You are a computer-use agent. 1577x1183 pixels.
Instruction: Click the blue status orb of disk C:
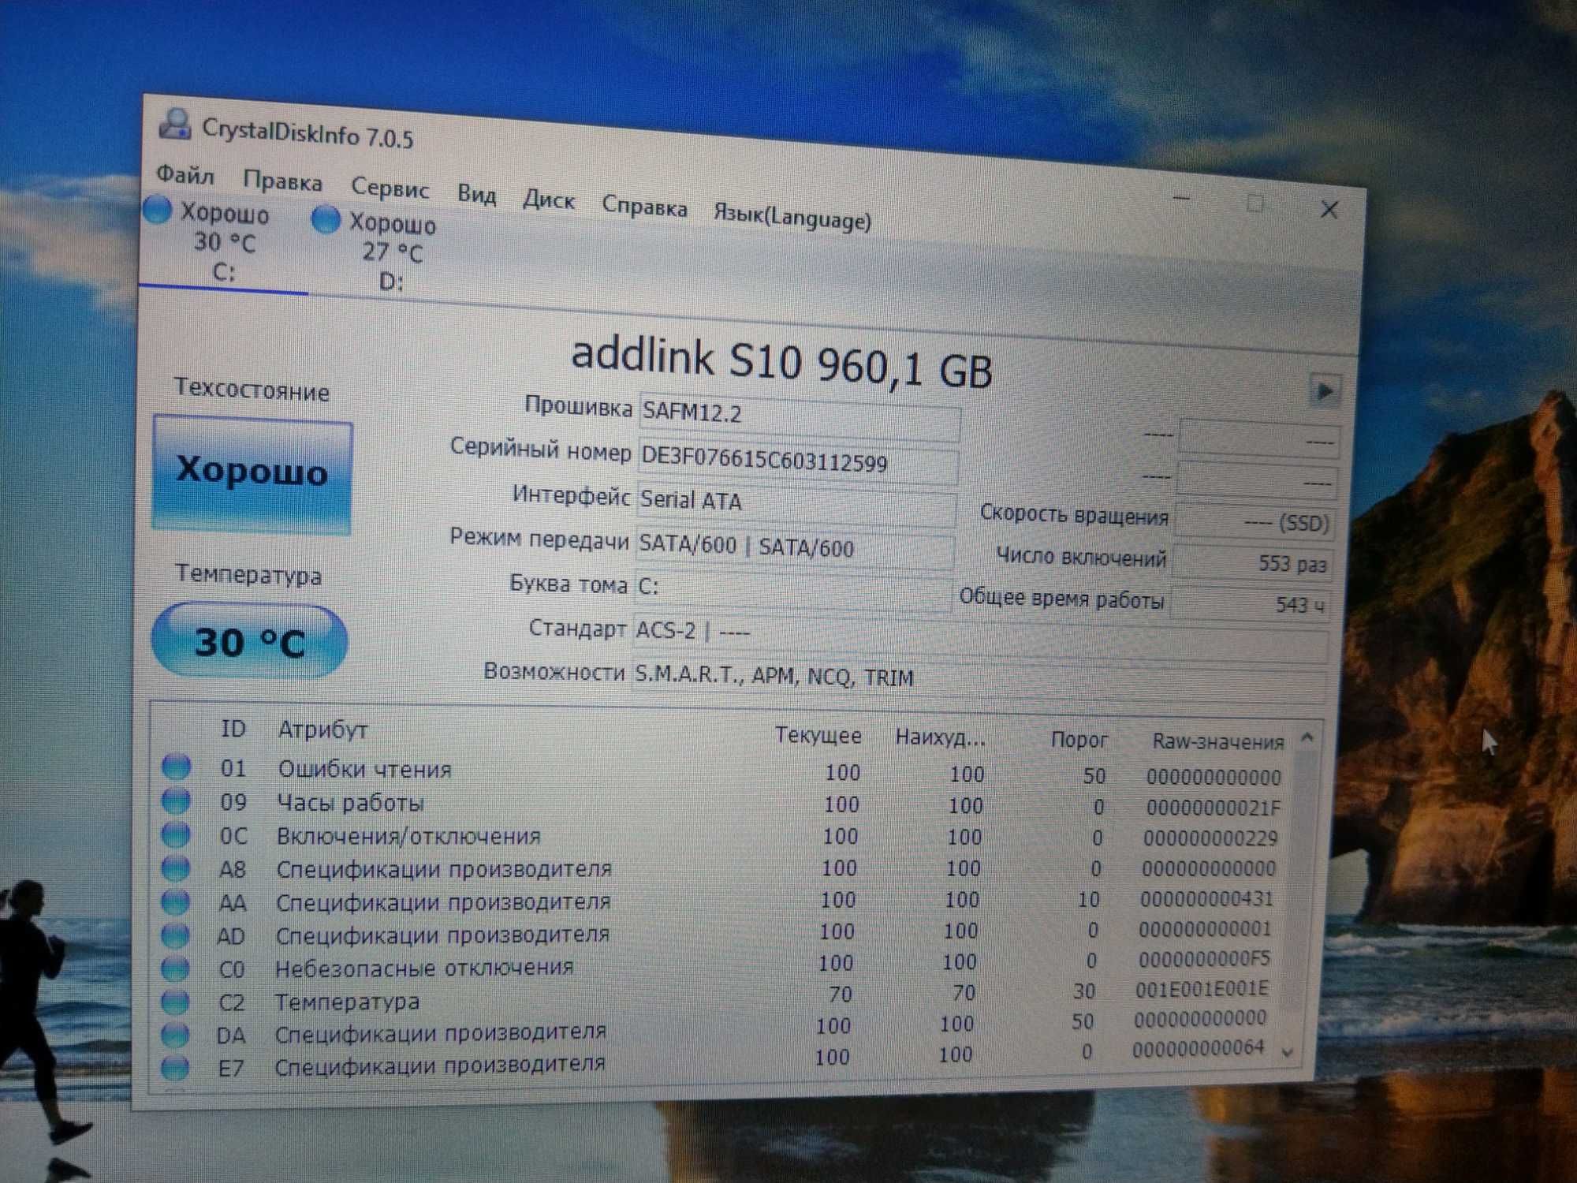(157, 211)
